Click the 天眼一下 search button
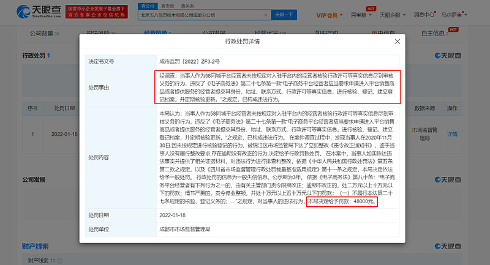This screenshot has width=490, height=265. pos(284,15)
